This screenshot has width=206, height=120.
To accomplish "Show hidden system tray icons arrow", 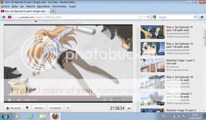I will tap(169, 116).
